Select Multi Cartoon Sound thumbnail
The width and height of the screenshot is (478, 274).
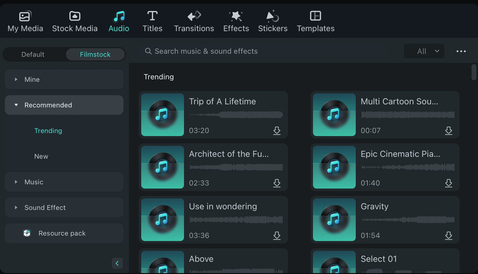click(x=334, y=115)
